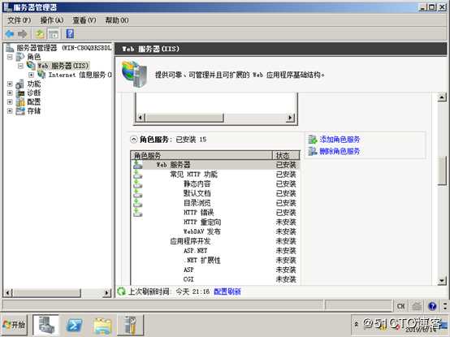Open the 文件(F) menu
Image resolution: width=450 pixels, height=337 pixels.
19,20
